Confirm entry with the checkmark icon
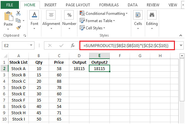The height and width of the screenshot is (124, 185). (61, 45)
